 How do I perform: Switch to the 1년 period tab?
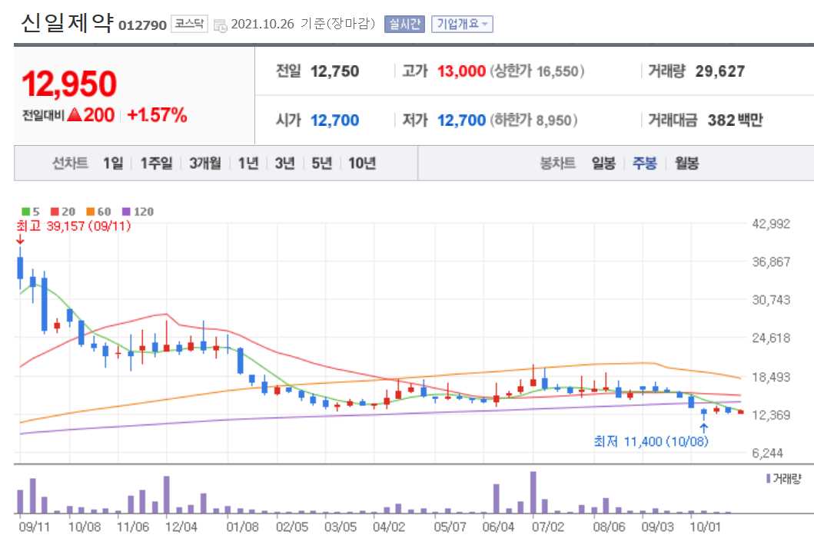click(247, 163)
